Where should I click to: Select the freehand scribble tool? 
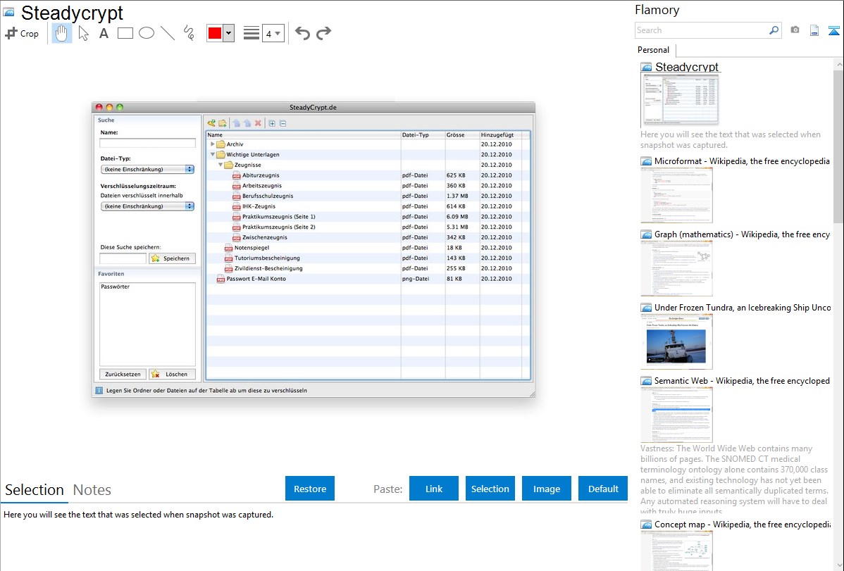pyautogui.click(x=189, y=33)
